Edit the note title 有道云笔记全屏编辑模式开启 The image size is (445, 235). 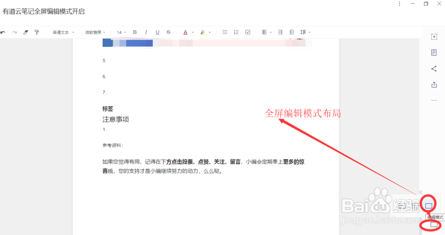(x=44, y=12)
